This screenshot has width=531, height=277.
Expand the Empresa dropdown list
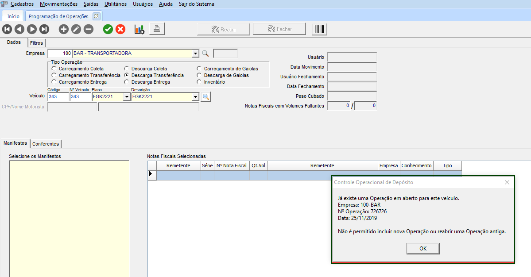pos(195,54)
